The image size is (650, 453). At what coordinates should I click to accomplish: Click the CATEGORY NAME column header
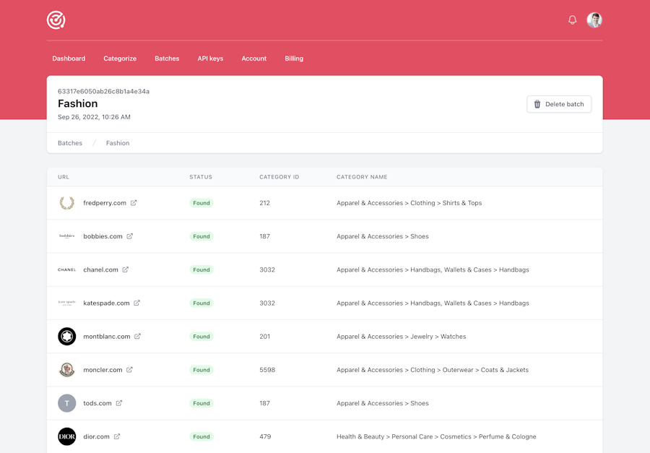tap(362, 177)
